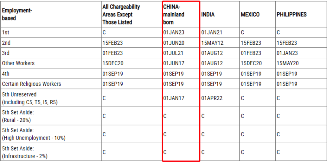
Task: Select the PHILIPPINES column header
Action: click(x=292, y=15)
